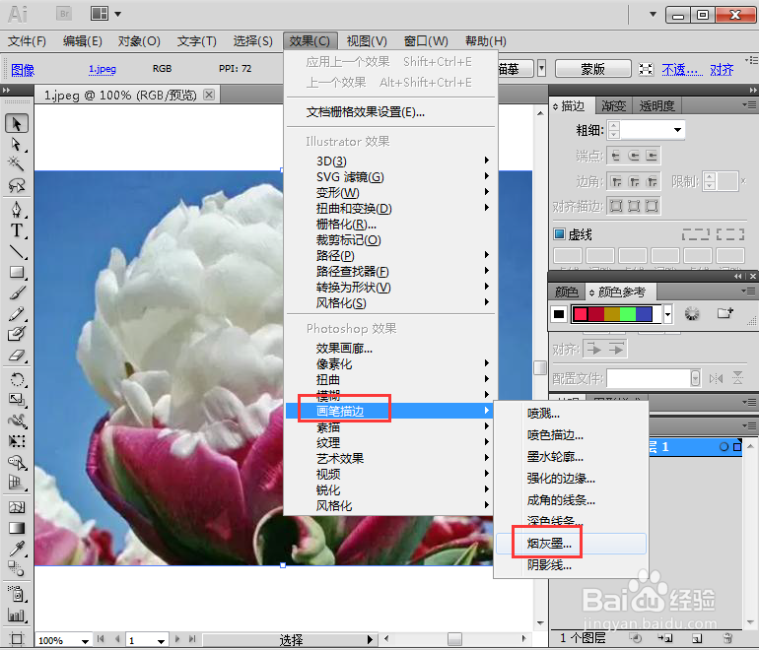The width and height of the screenshot is (759, 650).
Task: Select the Direct Selection tool
Action: click(17, 144)
